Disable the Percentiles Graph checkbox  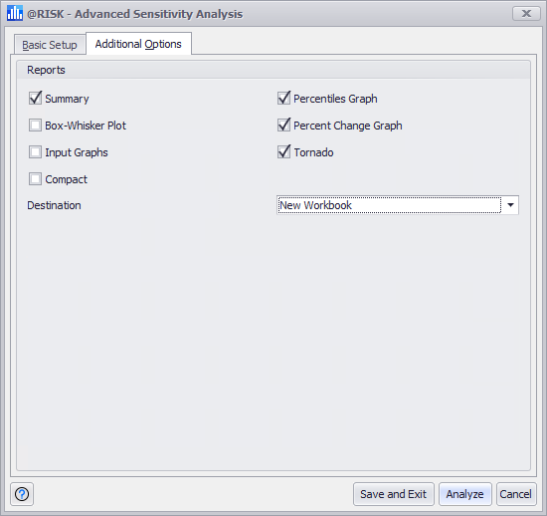(284, 99)
